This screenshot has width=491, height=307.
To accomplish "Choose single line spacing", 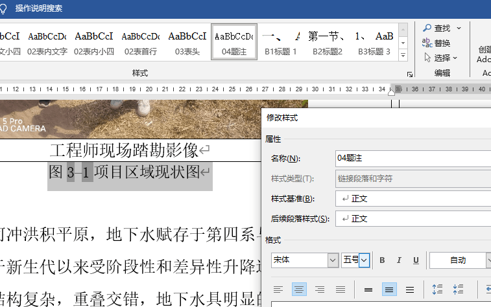I will [368, 290].
